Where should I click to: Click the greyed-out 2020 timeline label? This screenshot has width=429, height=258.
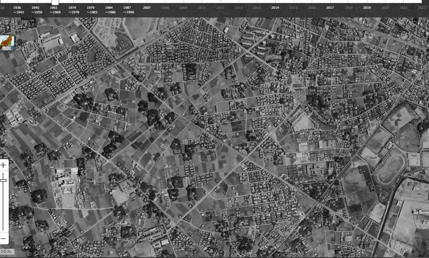[x=385, y=8]
